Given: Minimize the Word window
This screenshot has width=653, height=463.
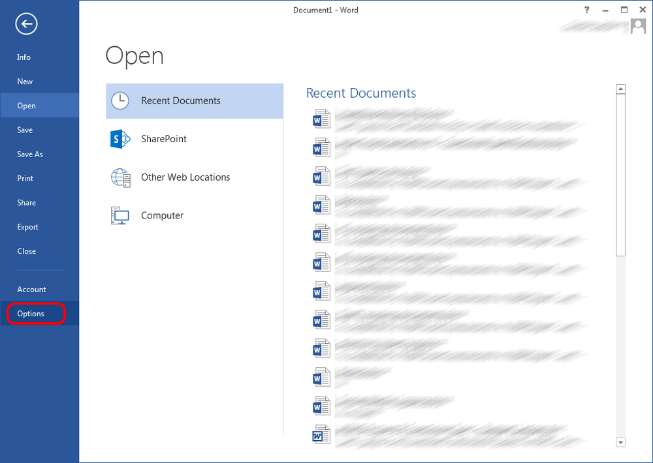Looking at the screenshot, I should [605, 10].
